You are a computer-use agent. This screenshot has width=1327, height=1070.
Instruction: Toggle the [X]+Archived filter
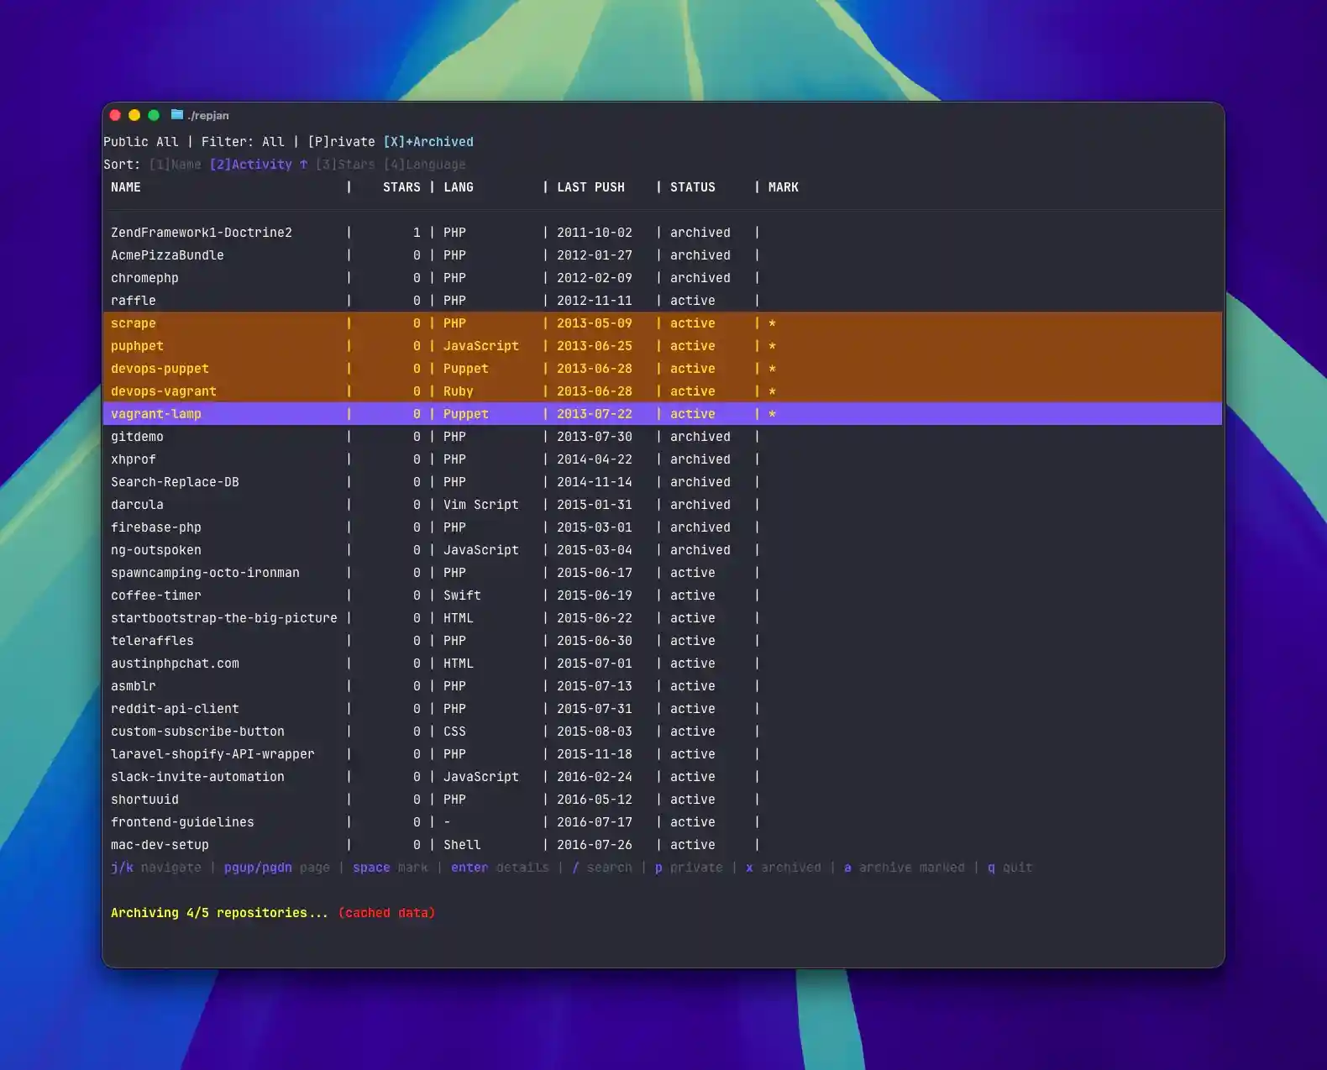coord(428,142)
